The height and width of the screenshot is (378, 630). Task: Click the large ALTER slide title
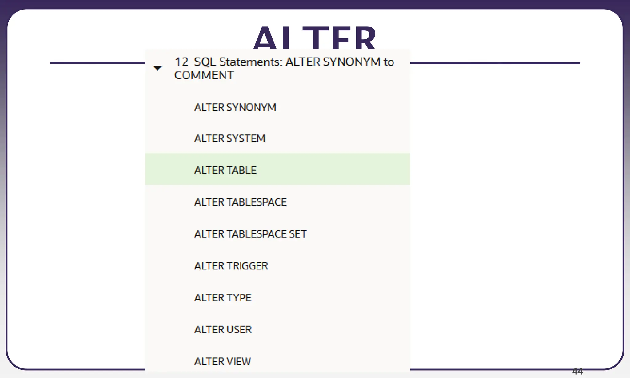click(315, 38)
